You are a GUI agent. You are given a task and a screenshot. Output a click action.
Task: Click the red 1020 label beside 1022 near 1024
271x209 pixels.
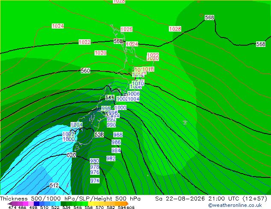153,59
